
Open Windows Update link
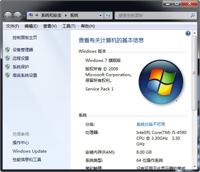click(x=30, y=151)
